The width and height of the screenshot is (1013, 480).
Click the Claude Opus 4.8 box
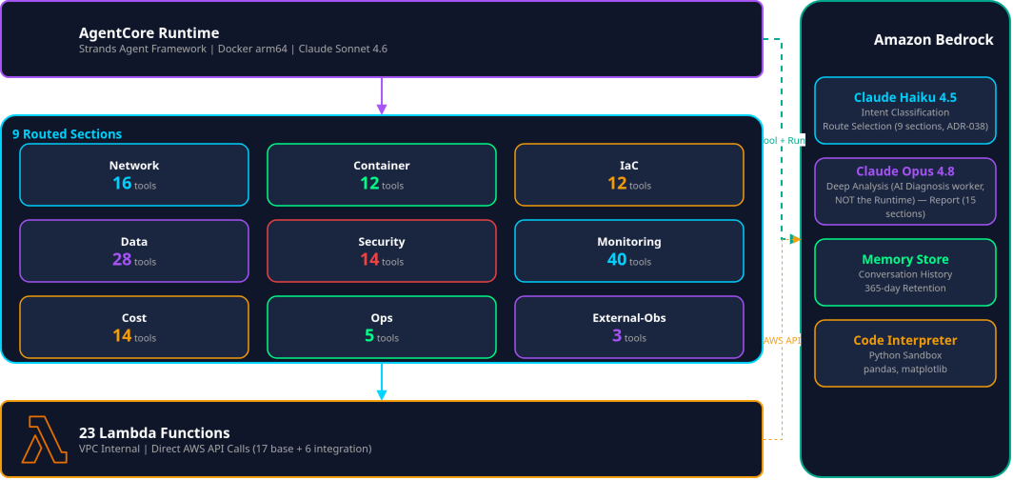(905, 191)
